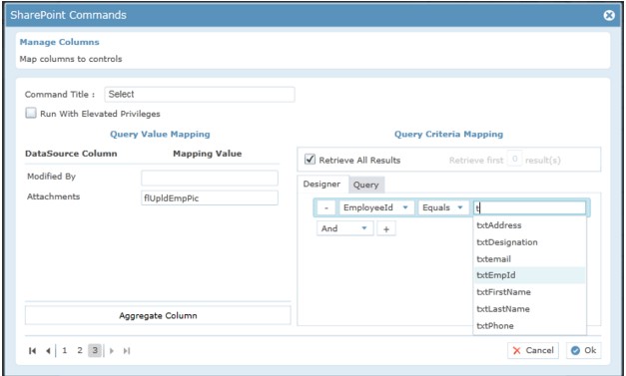Open the EmployeeId column dropdown

(x=376, y=207)
